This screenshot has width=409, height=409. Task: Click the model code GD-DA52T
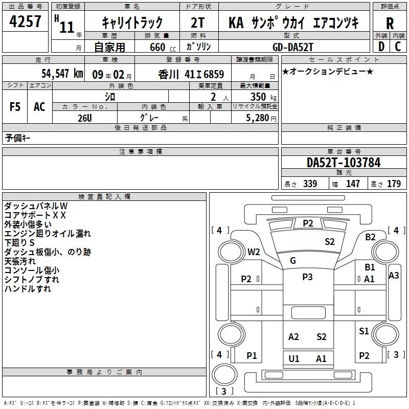tap(292, 47)
